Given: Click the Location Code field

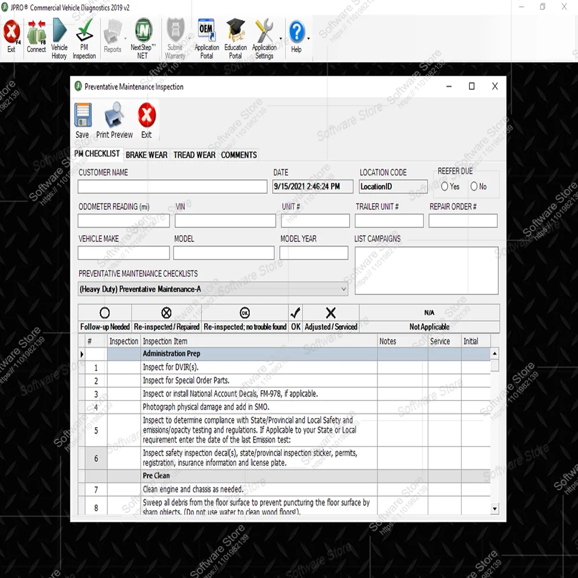Looking at the screenshot, I should (x=393, y=187).
